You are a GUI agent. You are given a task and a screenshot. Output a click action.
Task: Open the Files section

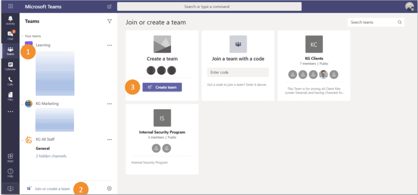(10, 96)
